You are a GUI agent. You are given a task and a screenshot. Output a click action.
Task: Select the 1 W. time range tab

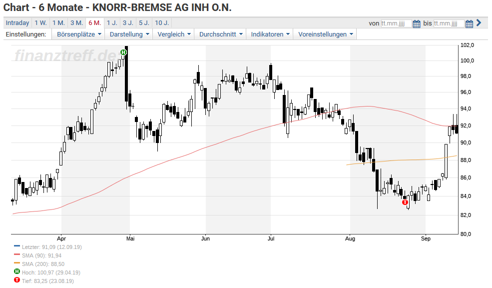40,23
